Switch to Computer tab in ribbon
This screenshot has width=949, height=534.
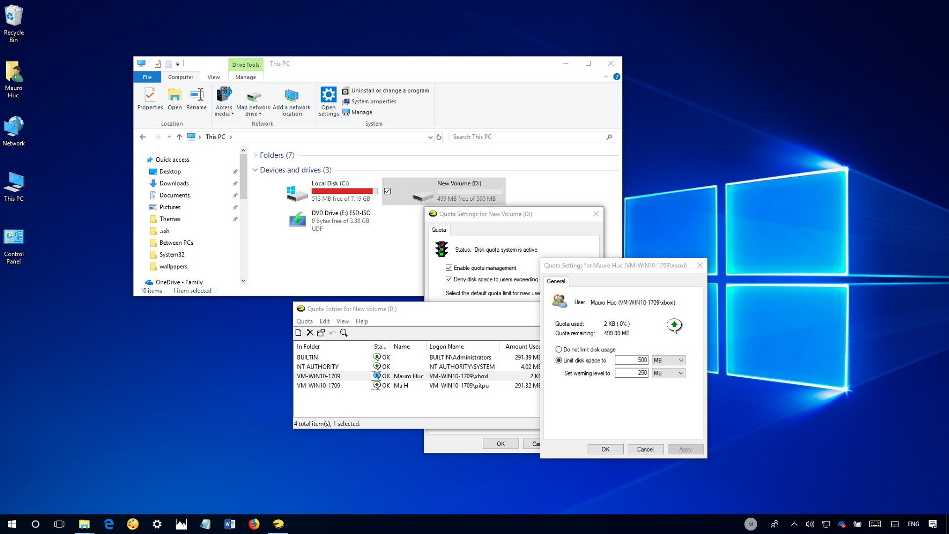(180, 77)
